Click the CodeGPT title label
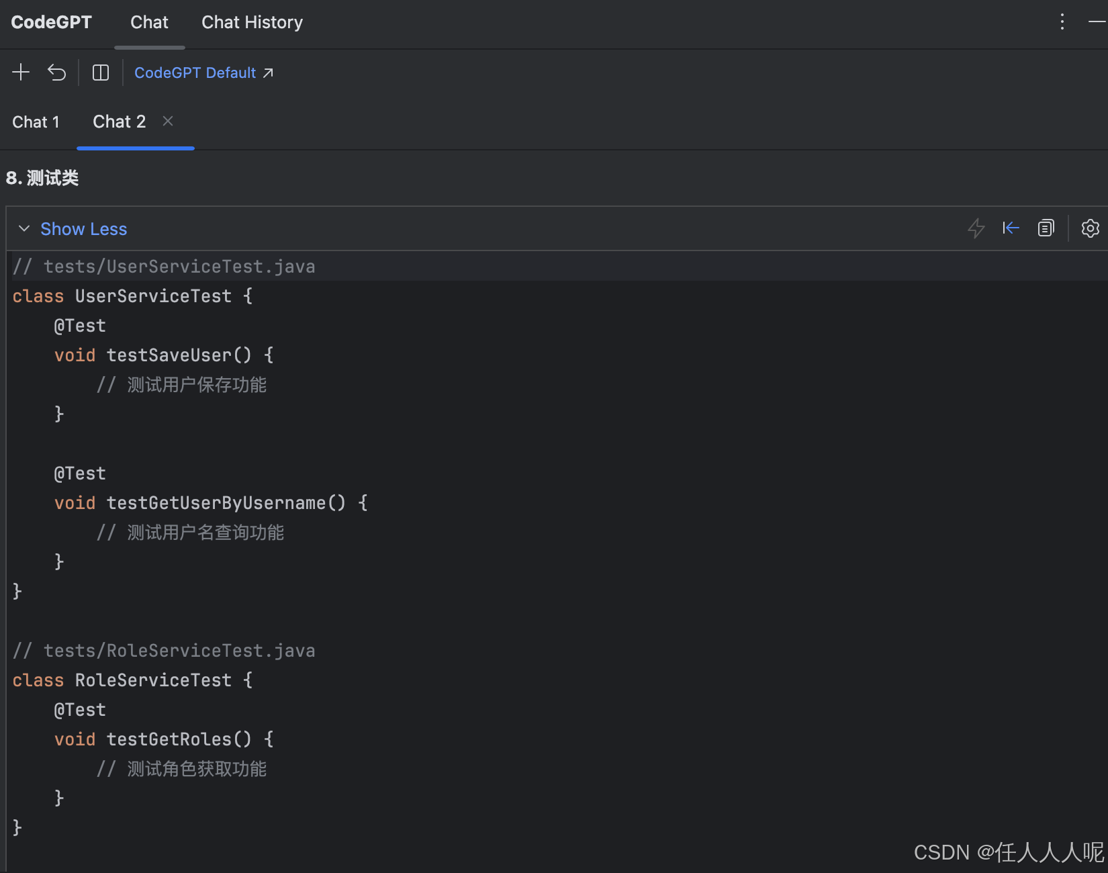Viewport: 1108px width, 873px height. click(51, 22)
